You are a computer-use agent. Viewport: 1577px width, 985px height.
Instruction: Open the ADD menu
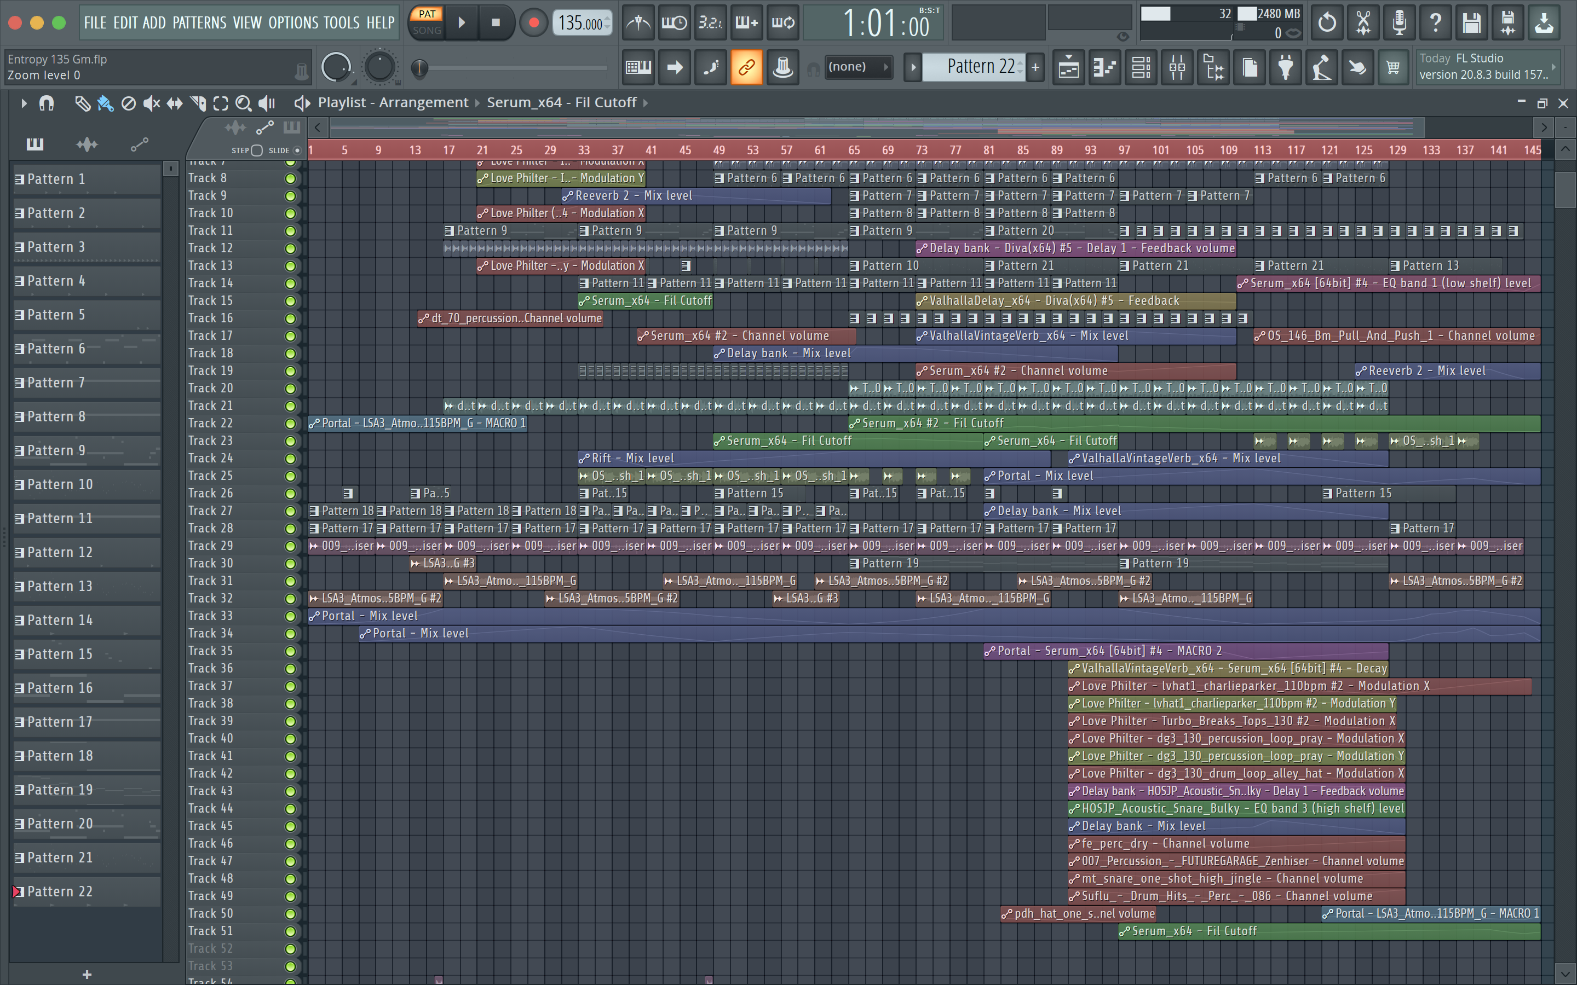pos(154,23)
